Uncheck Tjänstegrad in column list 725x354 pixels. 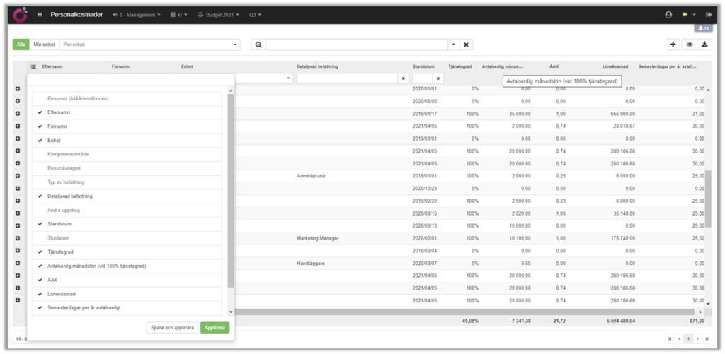(127, 252)
